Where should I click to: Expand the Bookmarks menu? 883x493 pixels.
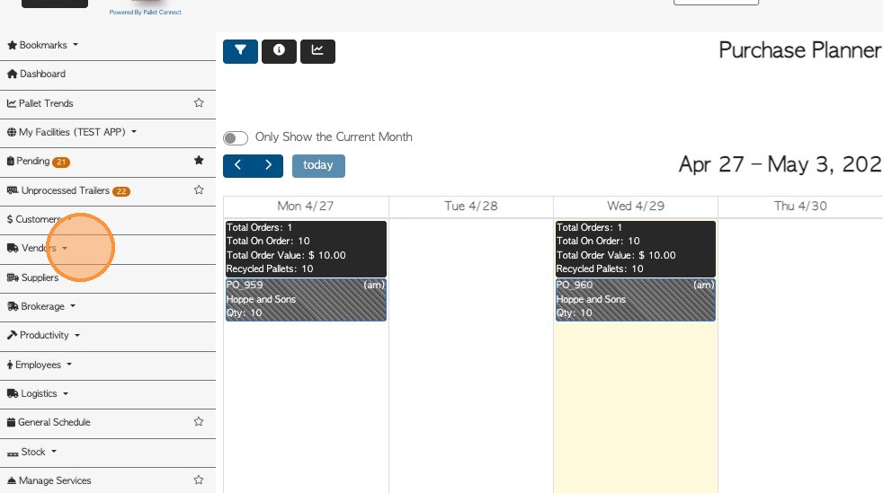[43, 45]
